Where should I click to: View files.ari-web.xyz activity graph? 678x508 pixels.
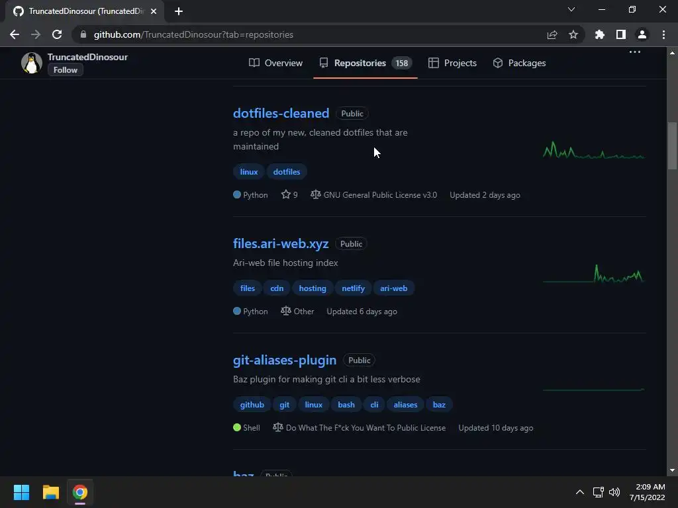(x=594, y=273)
